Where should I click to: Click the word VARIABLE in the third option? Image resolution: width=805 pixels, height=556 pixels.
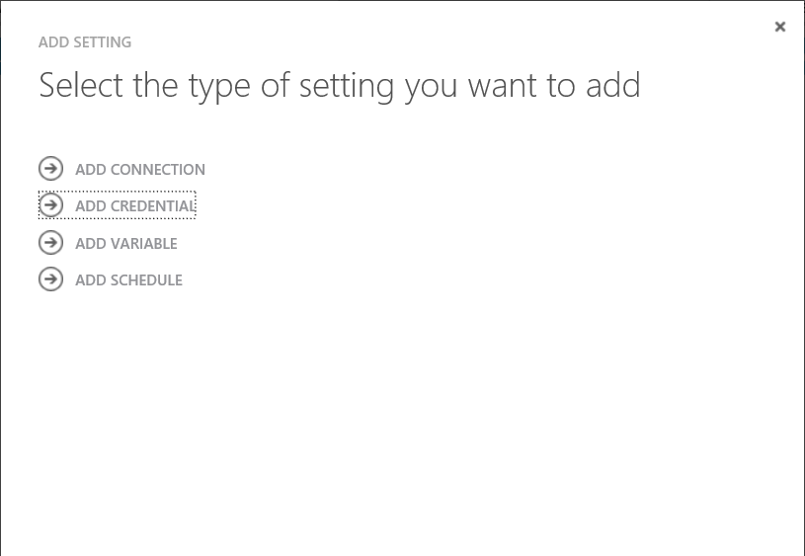[x=144, y=243]
